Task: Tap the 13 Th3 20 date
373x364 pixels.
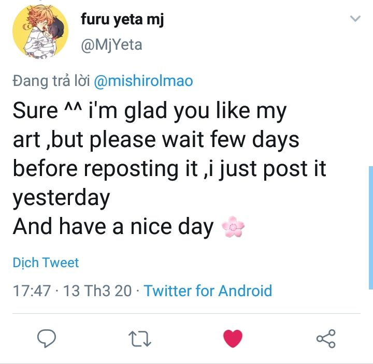Action: pyautogui.click(x=97, y=290)
